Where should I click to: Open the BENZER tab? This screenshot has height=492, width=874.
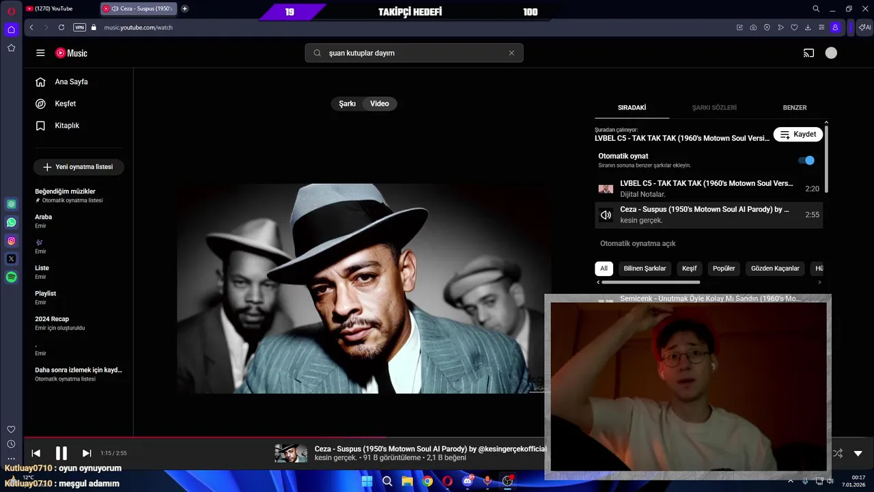(795, 108)
